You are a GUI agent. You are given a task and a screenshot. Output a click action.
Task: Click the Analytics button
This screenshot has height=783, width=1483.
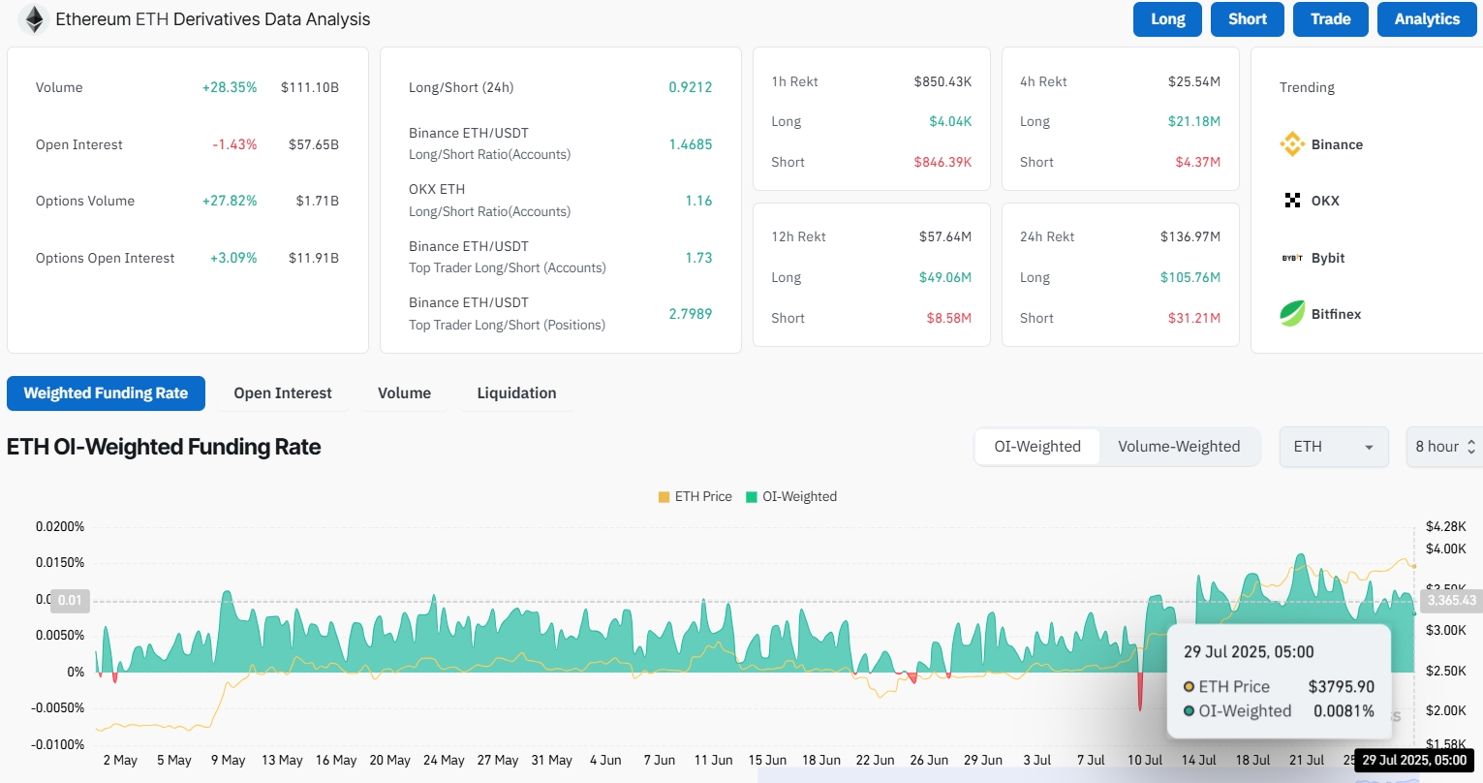(x=1426, y=19)
